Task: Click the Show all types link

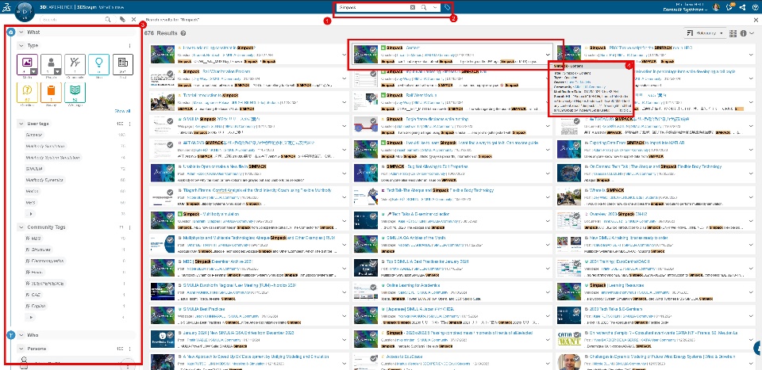Action: pyautogui.click(x=122, y=111)
